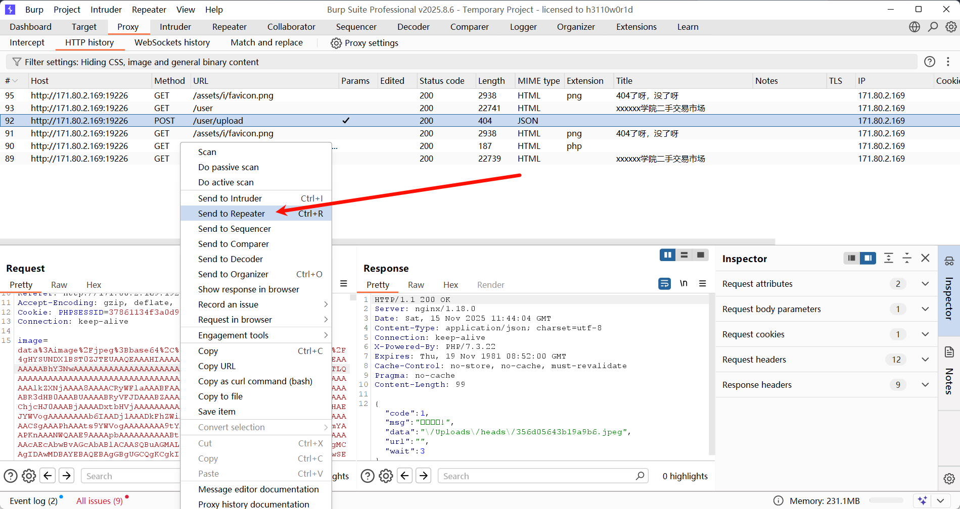Switch response view to Raw tab

416,285
